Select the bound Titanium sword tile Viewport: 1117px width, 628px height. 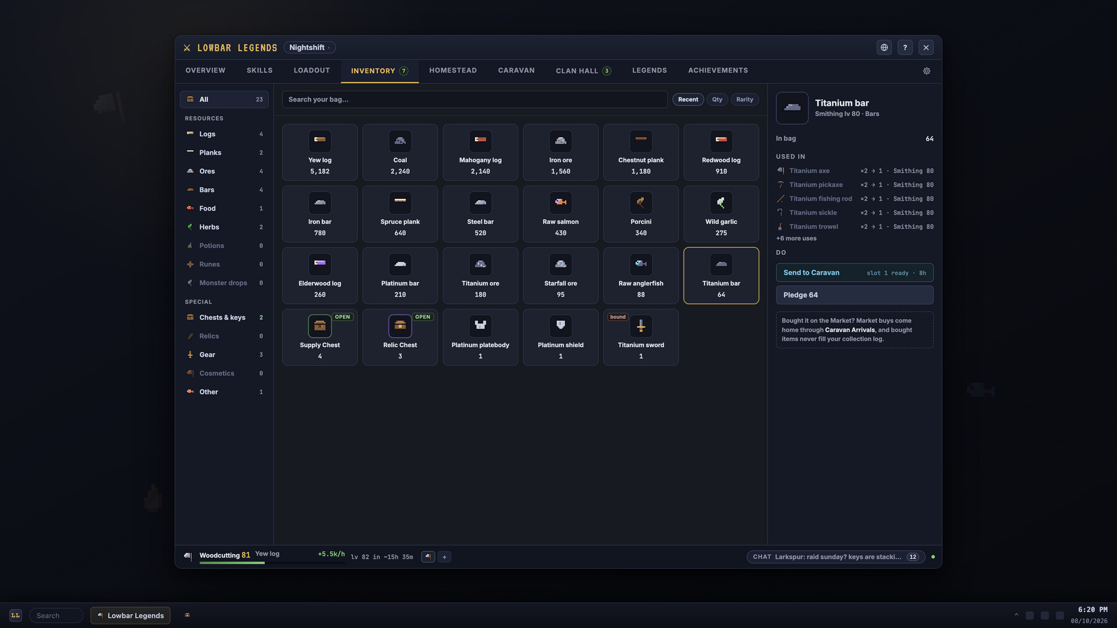[641, 337]
